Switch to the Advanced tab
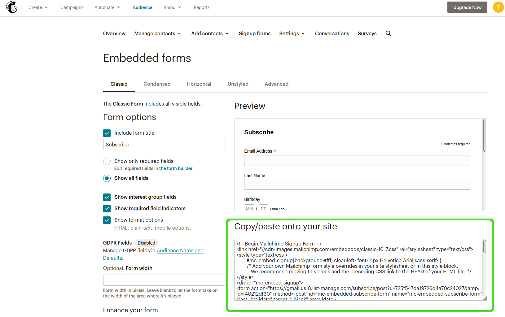505x317 pixels. pyautogui.click(x=277, y=84)
